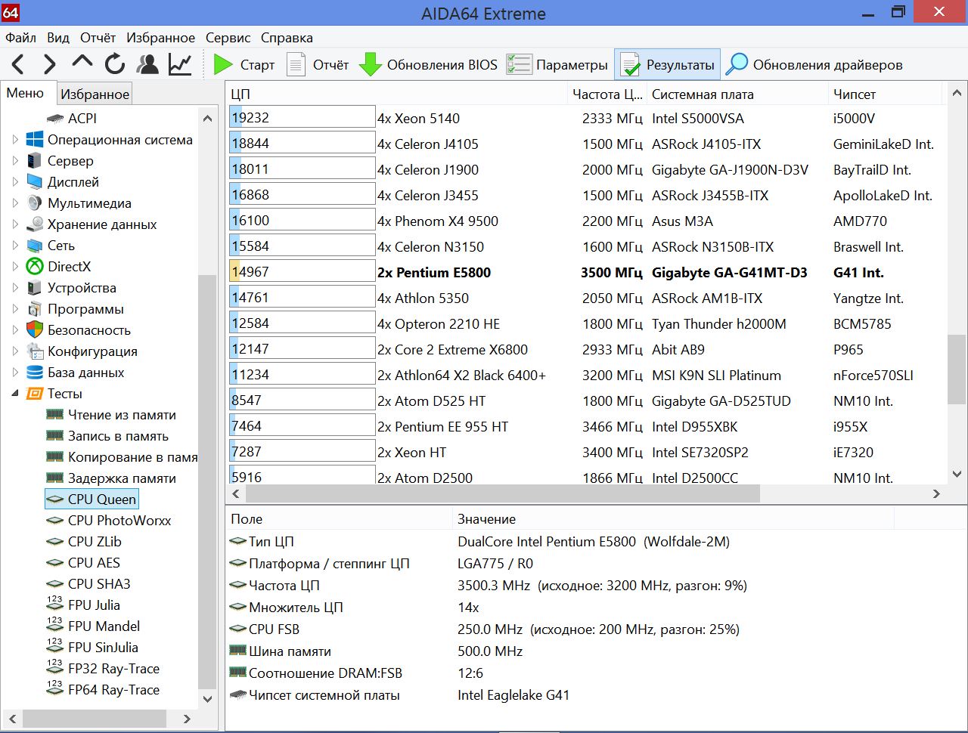Open Параметры from the toolbar
Screen dimensions: 968x733
[x=557, y=65]
